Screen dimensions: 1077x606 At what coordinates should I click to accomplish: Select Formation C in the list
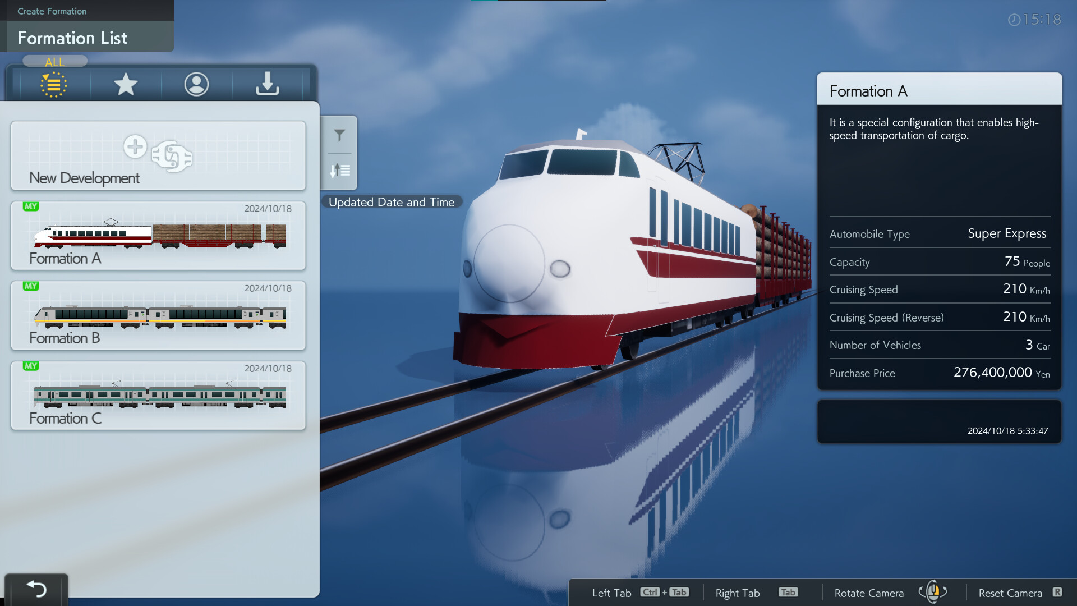(x=158, y=394)
